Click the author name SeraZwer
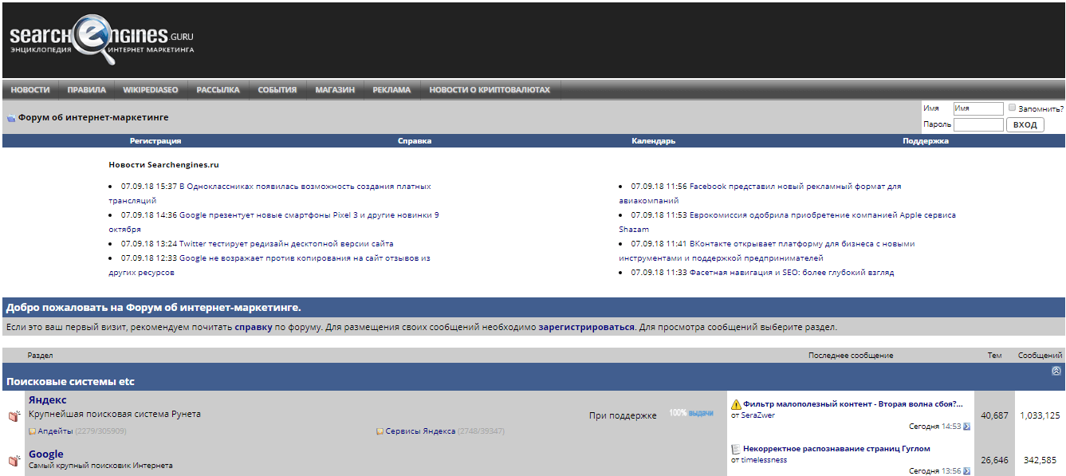Image resolution: width=1066 pixels, height=476 pixels. [x=757, y=415]
